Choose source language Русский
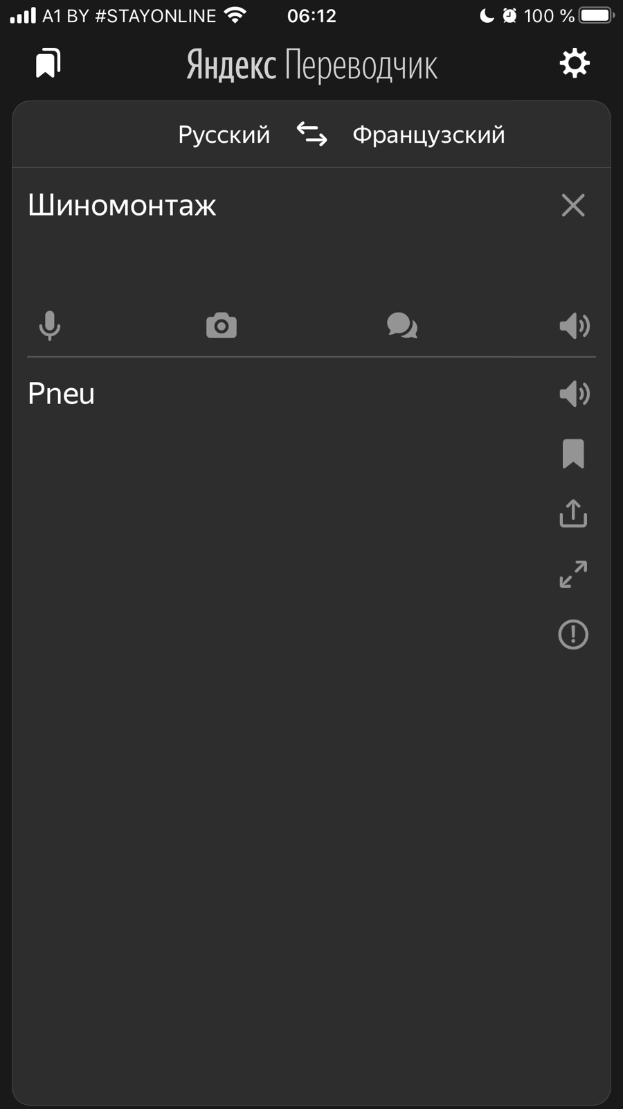This screenshot has width=623, height=1109. tap(224, 134)
